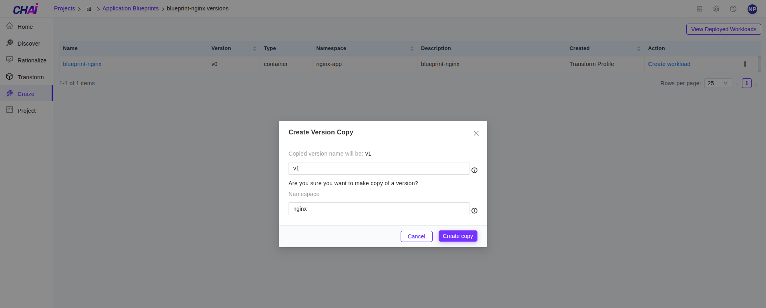Click the breadcrumb grid icon after Projects
The width and height of the screenshot is (766, 308).
pyautogui.click(x=89, y=9)
